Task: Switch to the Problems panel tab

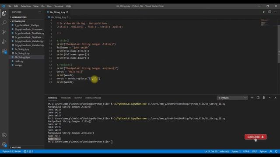Action: click(x=66, y=98)
